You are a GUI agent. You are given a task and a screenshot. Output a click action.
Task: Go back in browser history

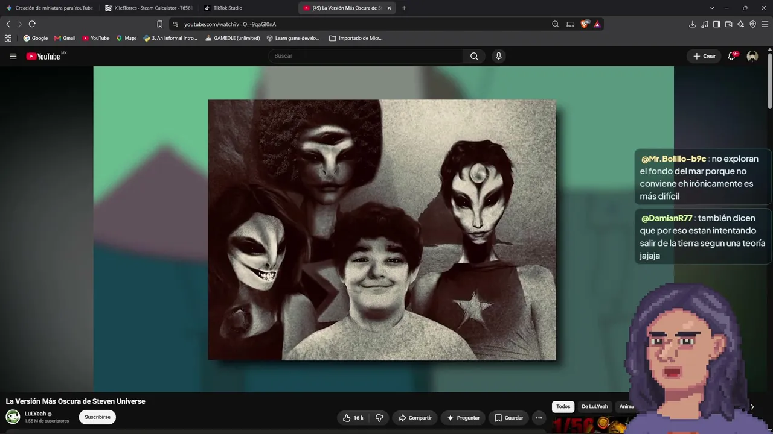(x=8, y=24)
